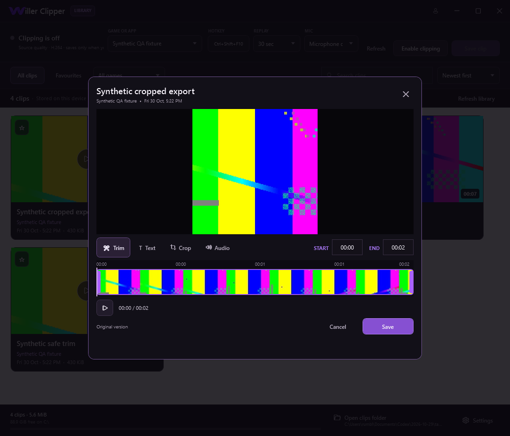Click the END time field

click(398, 248)
